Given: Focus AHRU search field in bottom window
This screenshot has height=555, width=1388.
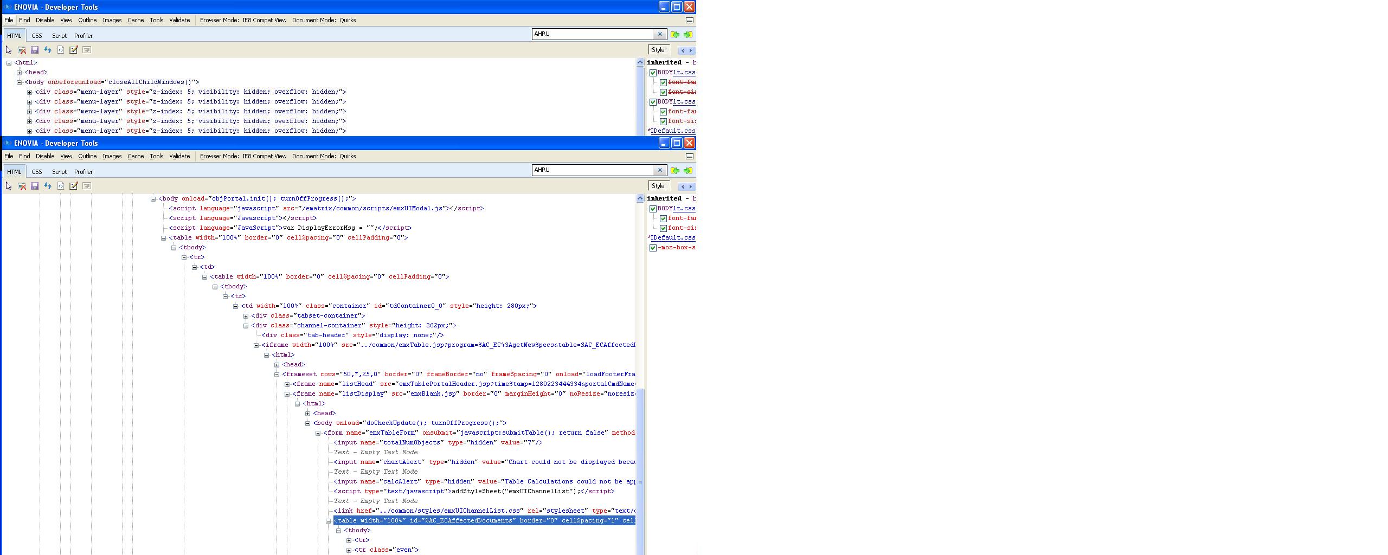Looking at the screenshot, I should coord(592,170).
